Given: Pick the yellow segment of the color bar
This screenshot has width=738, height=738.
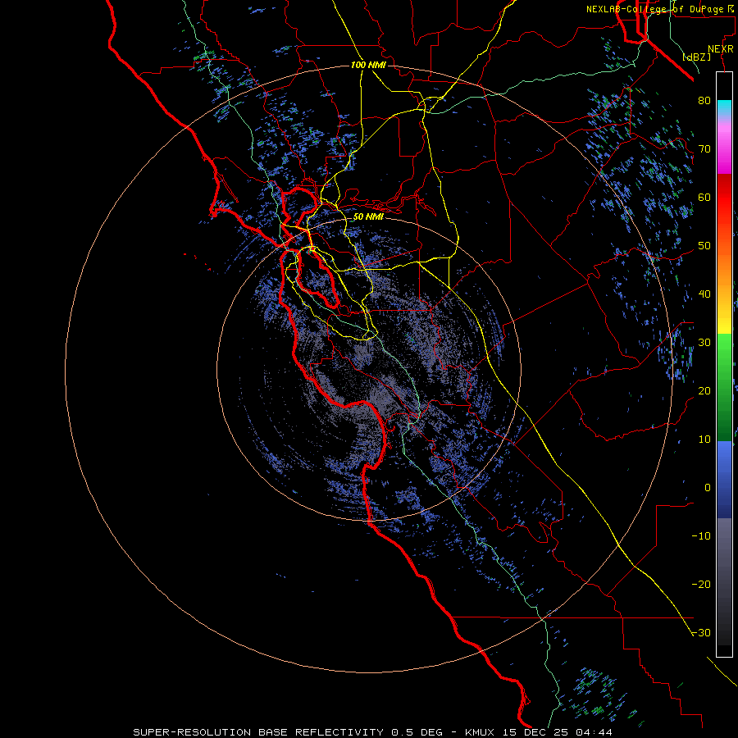Looking at the screenshot, I should coord(724,320).
